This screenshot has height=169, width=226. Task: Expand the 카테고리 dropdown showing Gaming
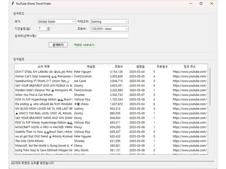point(109,21)
